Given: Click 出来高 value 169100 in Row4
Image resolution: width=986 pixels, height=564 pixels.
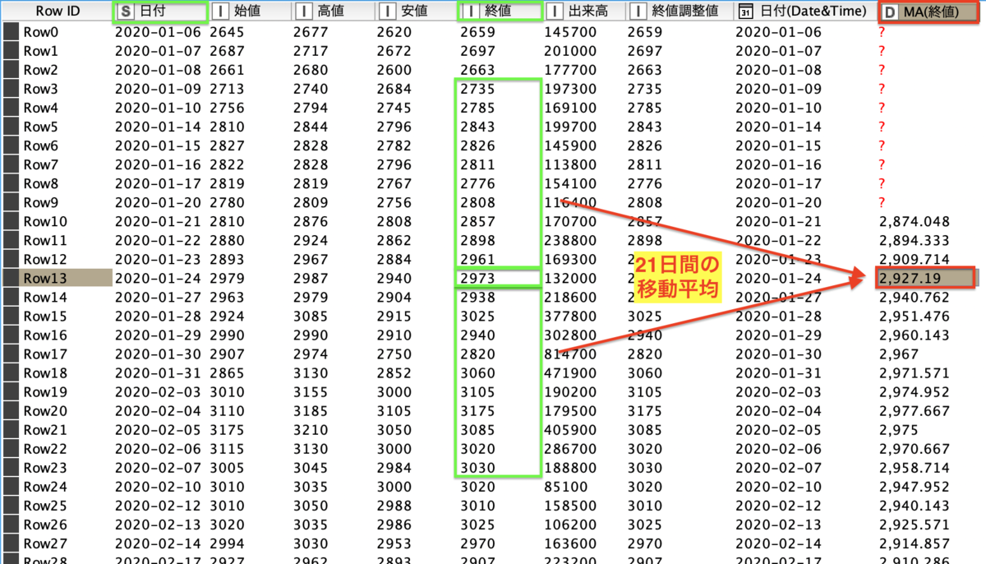Looking at the screenshot, I should (x=571, y=108).
